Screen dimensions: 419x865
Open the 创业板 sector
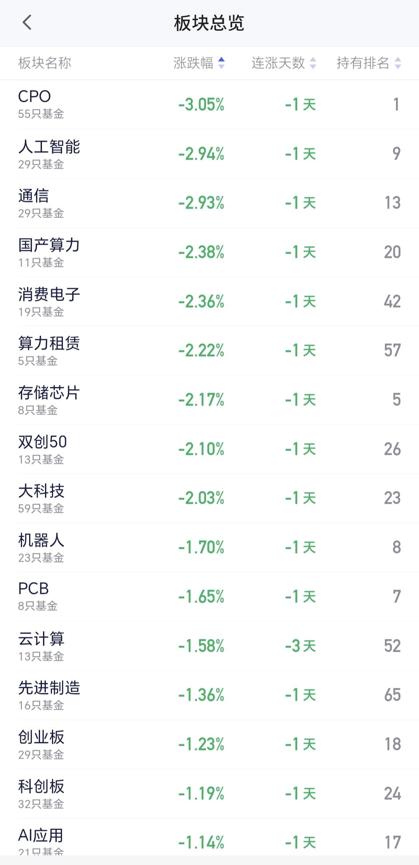pos(209,744)
